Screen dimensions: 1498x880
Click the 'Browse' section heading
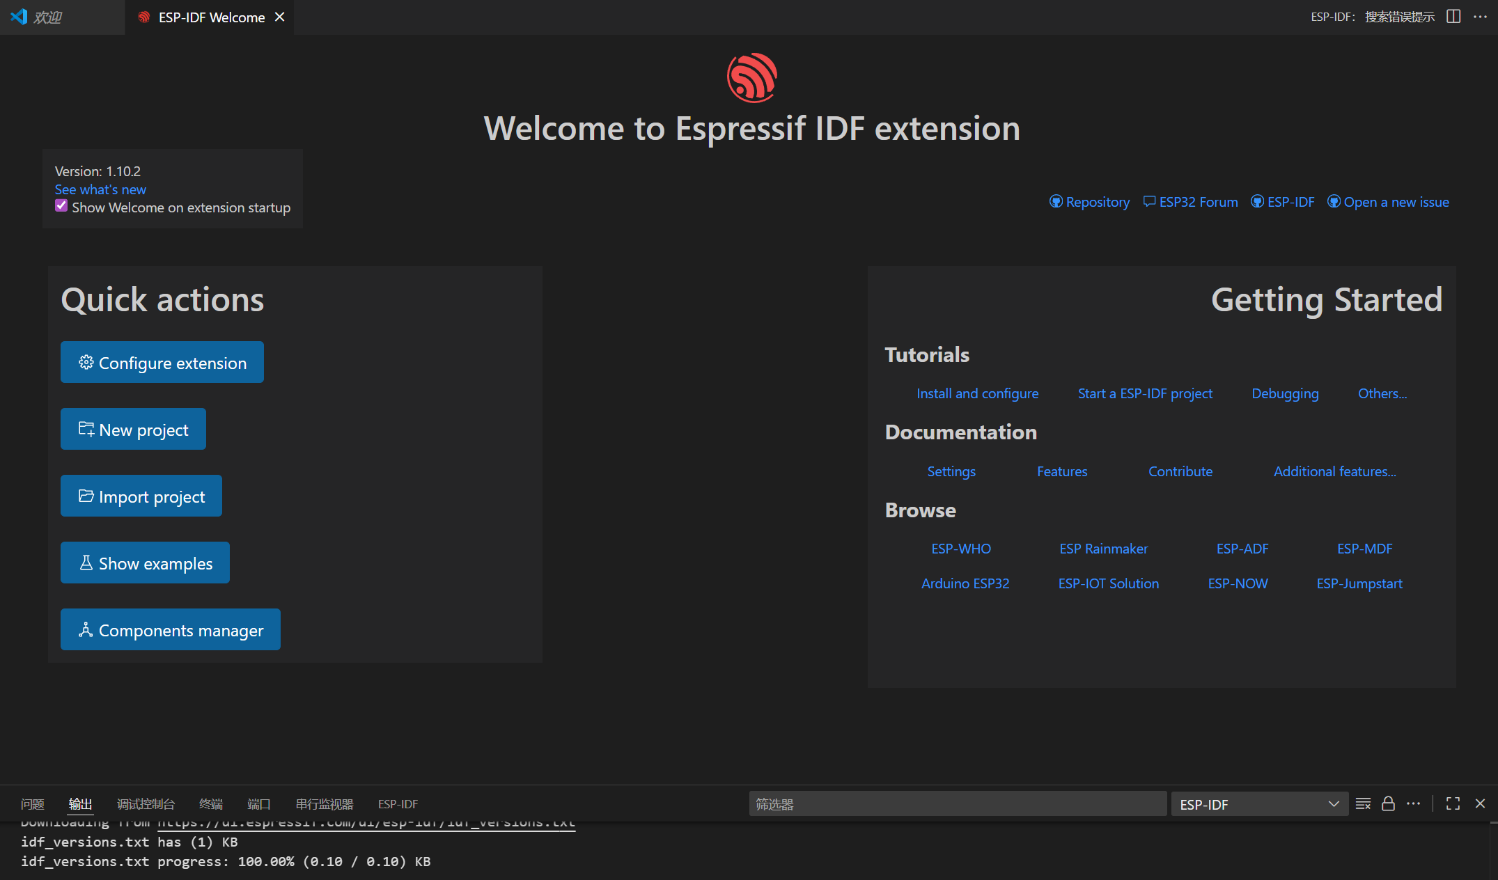pos(921,510)
